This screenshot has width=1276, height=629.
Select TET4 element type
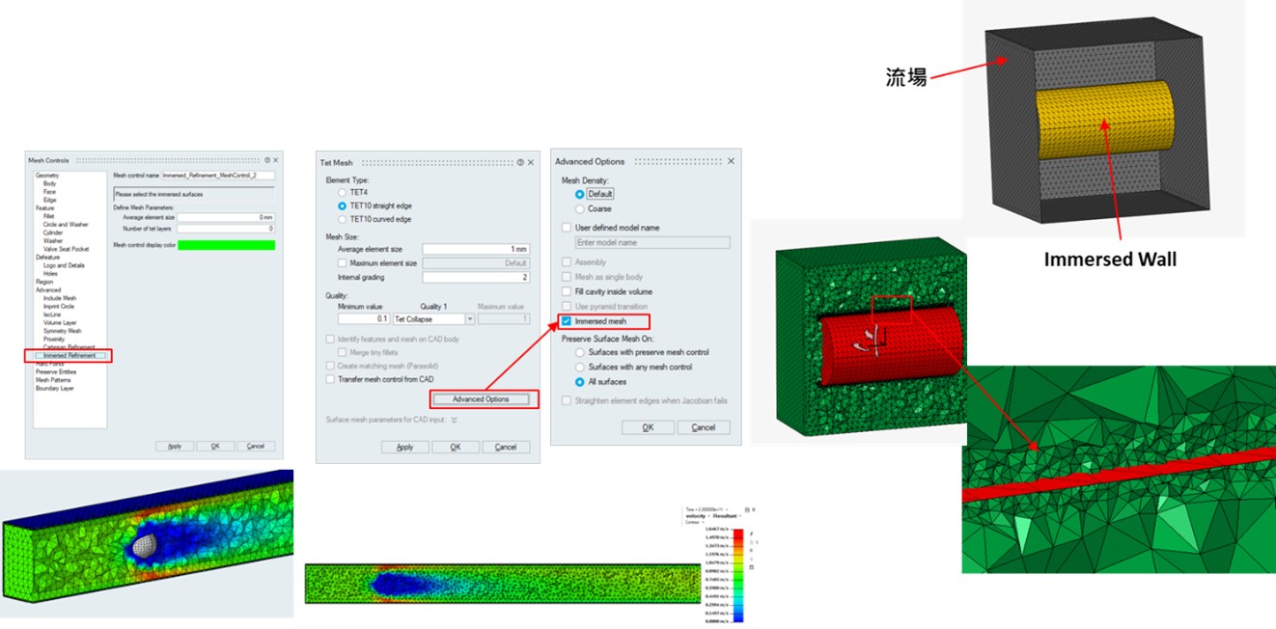pos(343,193)
